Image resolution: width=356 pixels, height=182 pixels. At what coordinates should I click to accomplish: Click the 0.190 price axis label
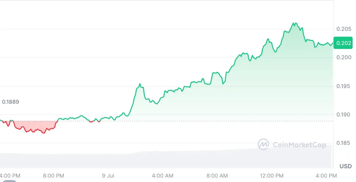click(x=344, y=115)
